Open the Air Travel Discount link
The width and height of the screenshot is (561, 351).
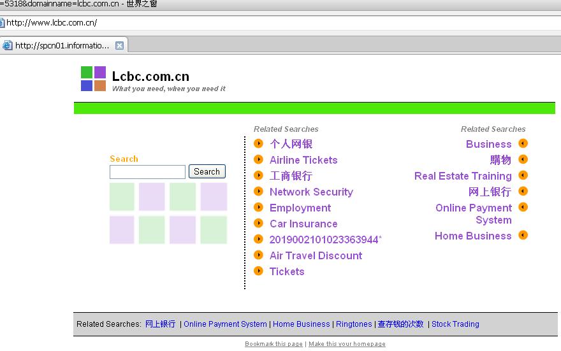click(x=316, y=255)
